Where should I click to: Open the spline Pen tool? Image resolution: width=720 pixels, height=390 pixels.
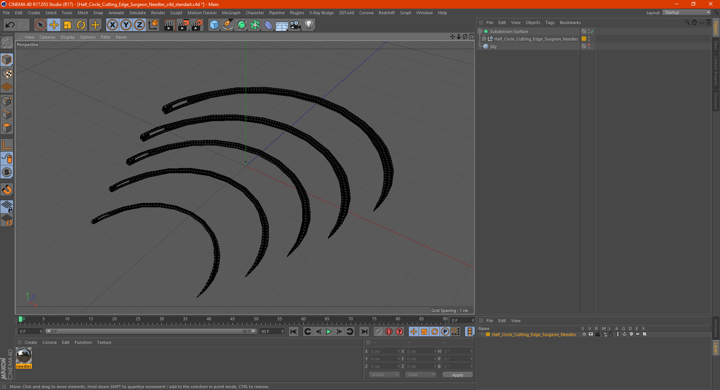(228, 25)
